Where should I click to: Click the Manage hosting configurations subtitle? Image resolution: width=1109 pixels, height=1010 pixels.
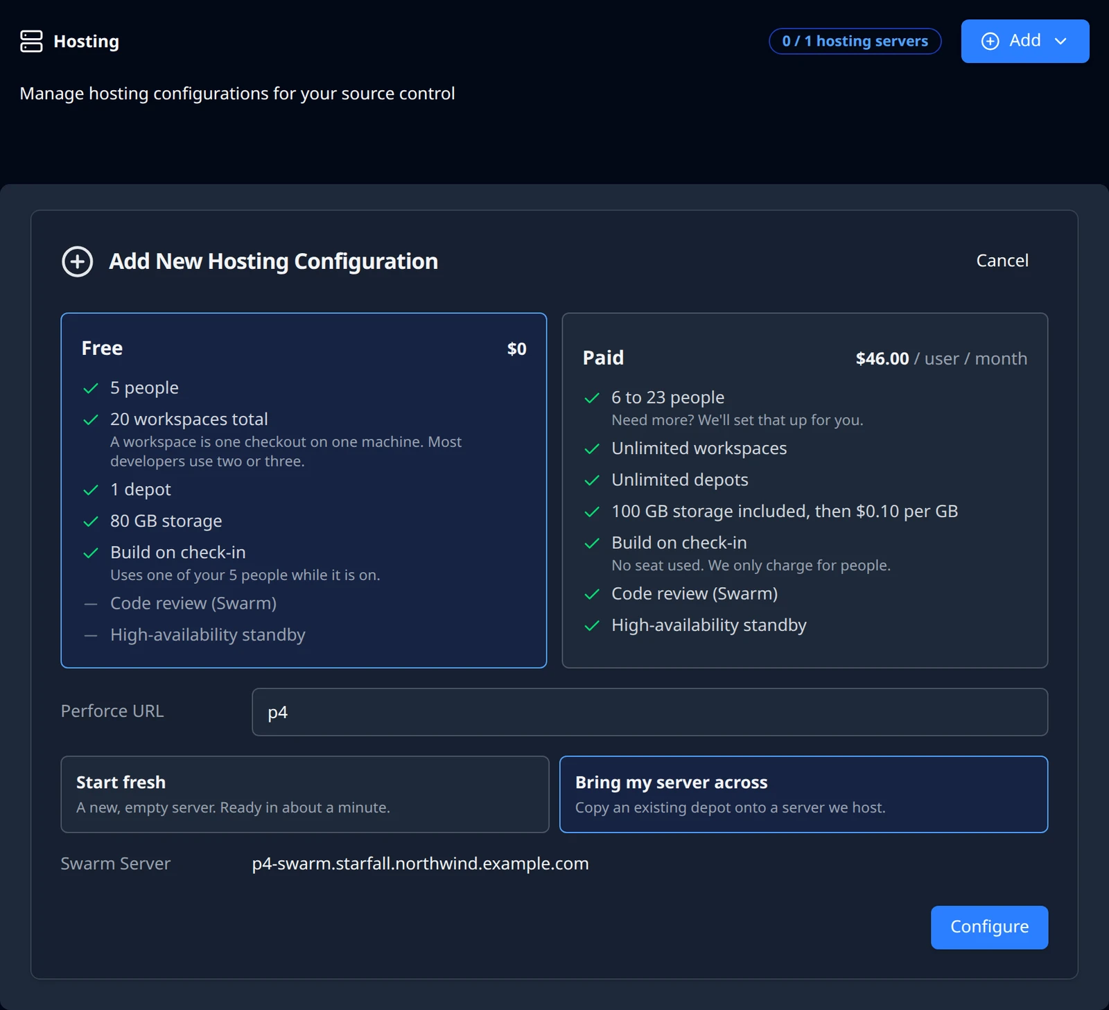pos(237,94)
